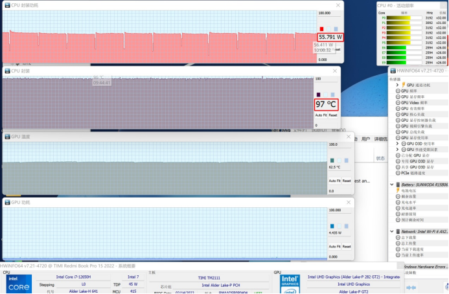Viewport: 449px width, 294px height.
Task: Click the teal swatch in GPU 温度 graph
Action: point(332,161)
